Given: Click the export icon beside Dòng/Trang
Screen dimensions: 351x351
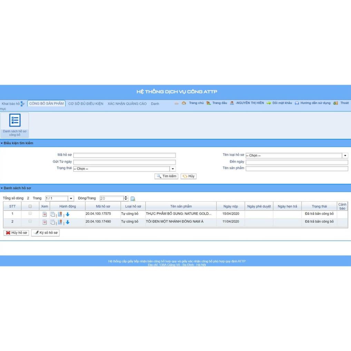Looking at the screenshot, I should pyautogui.click(x=133, y=199).
